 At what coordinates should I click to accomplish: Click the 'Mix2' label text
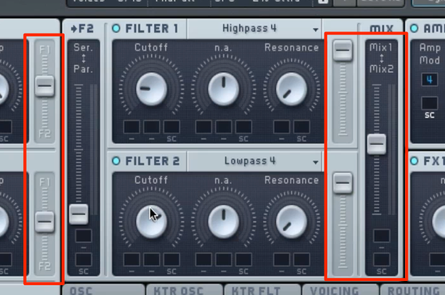pos(381,69)
